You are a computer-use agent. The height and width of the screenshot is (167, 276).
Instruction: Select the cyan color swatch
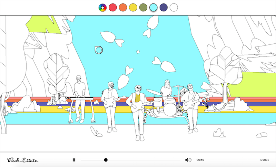click(x=154, y=7)
